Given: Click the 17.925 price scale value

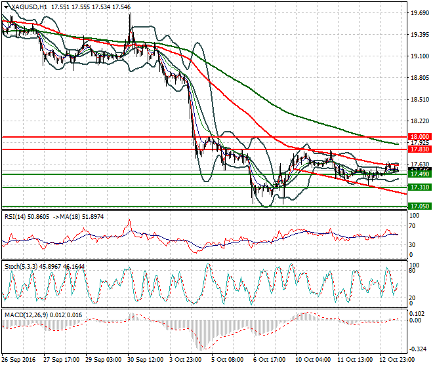Looking at the screenshot, I should point(420,143).
